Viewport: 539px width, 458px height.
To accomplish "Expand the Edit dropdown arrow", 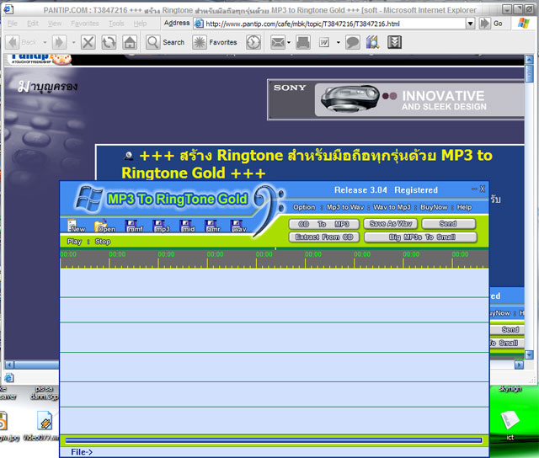I will click(x=339, y=43).
